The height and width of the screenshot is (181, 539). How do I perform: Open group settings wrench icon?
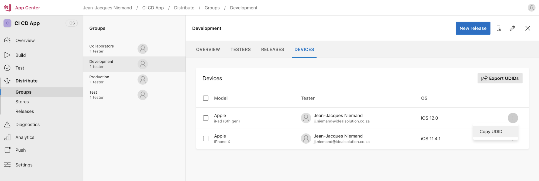tap(512, 28)
